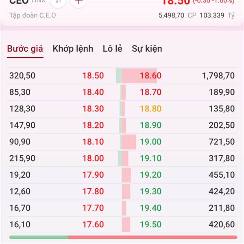Screen dimensions: 244x244
Task: Select the yellow reference price 18.80
Action: pyautogui.click(x=150, y=109)
